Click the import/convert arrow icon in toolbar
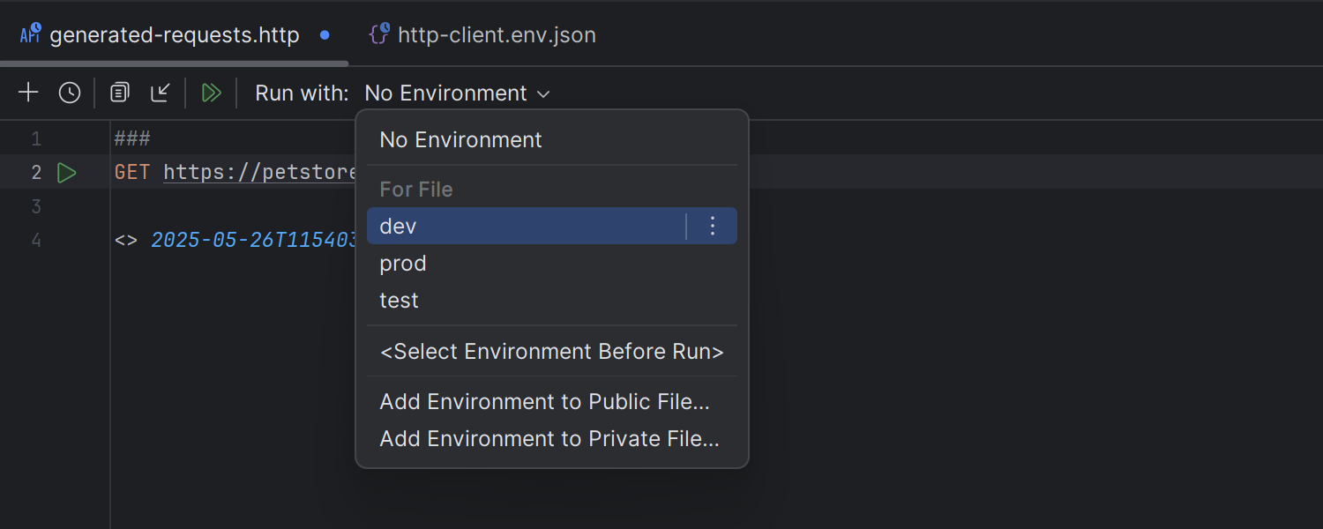The width and height of the screenshot is (1323, 529). pyautogui.click(x=161, y=93)
